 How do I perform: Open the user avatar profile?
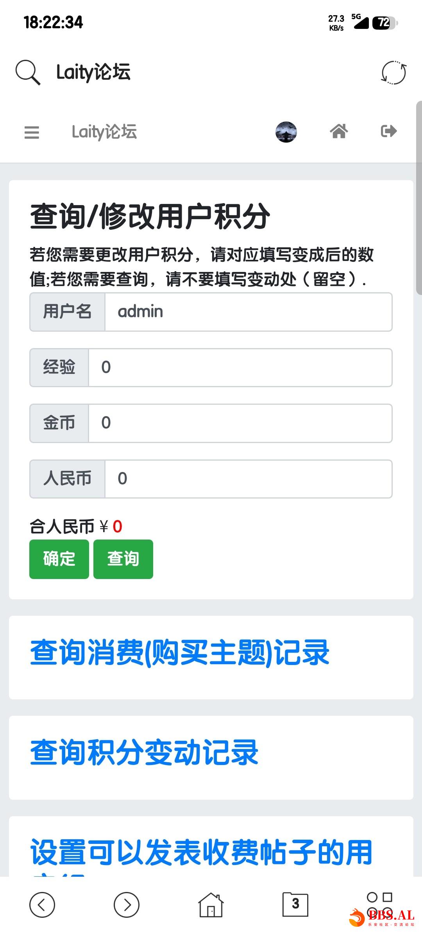coord(286,132)
